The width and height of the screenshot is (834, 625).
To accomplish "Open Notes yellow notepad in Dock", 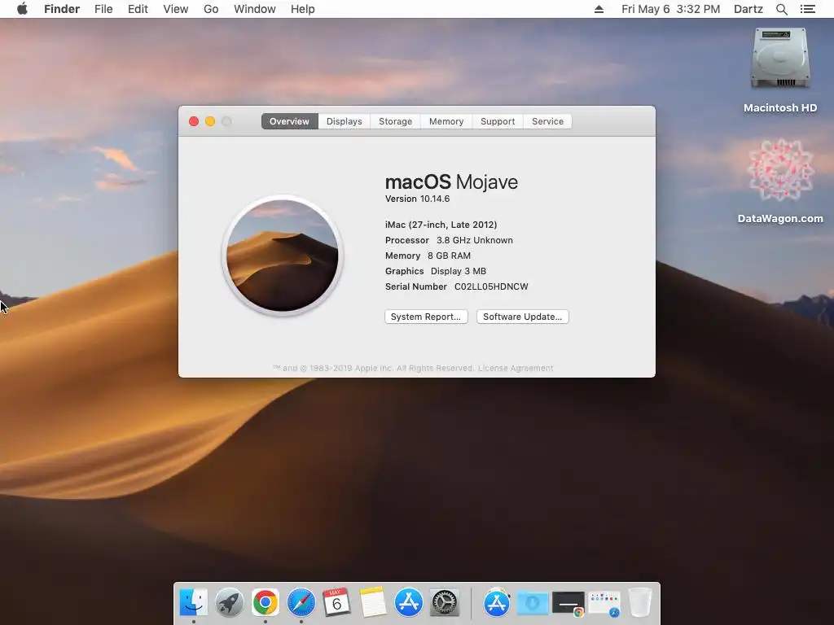I will (372, 602).
